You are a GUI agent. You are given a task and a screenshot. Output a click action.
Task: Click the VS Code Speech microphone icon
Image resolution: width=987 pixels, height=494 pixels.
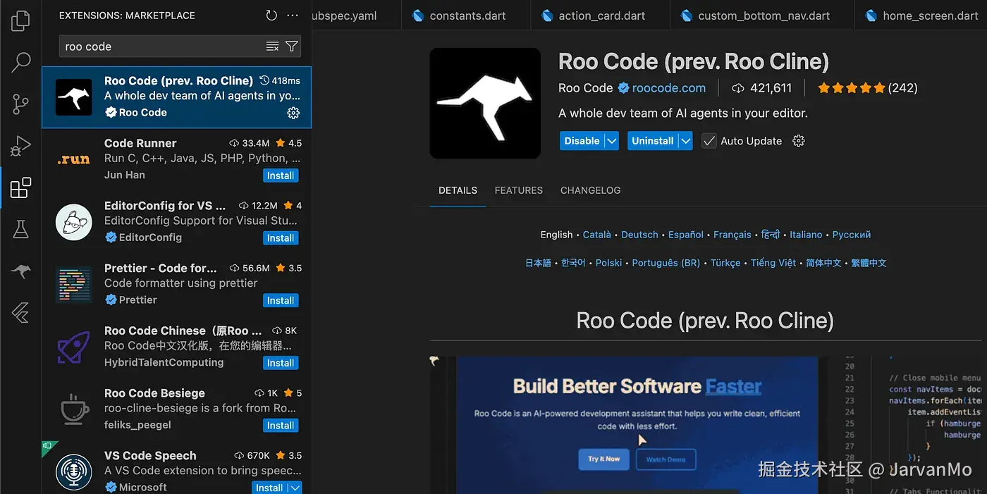[x=73, y=471]
